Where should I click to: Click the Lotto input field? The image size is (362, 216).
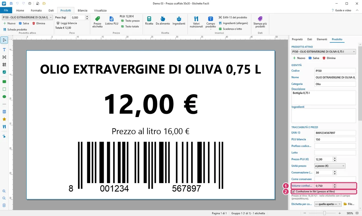(335, 153)
